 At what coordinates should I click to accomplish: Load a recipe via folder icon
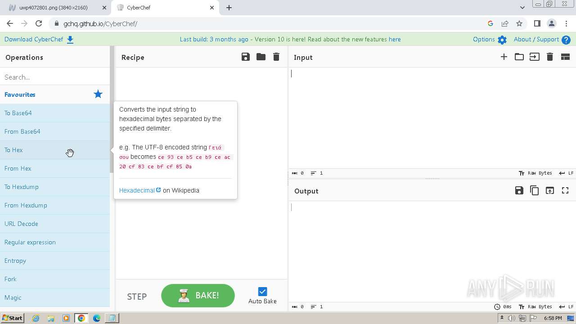pyautogui.click(x=261, y=57)
